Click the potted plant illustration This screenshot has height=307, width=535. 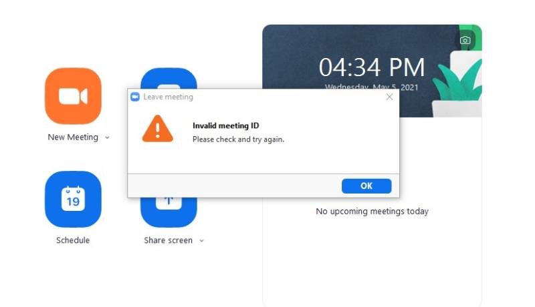point(457,83)
